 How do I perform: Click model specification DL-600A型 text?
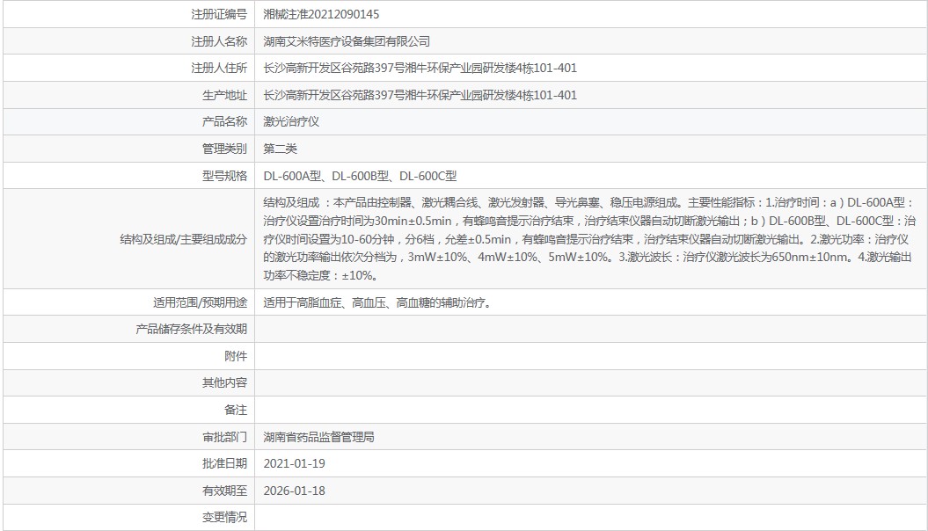point(292,176)
